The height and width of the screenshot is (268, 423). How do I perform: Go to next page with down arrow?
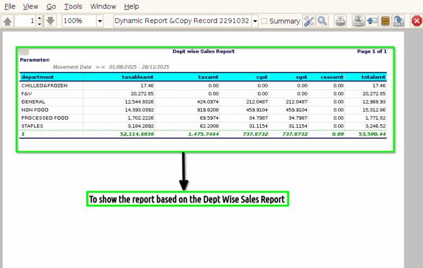coord(50,21)
